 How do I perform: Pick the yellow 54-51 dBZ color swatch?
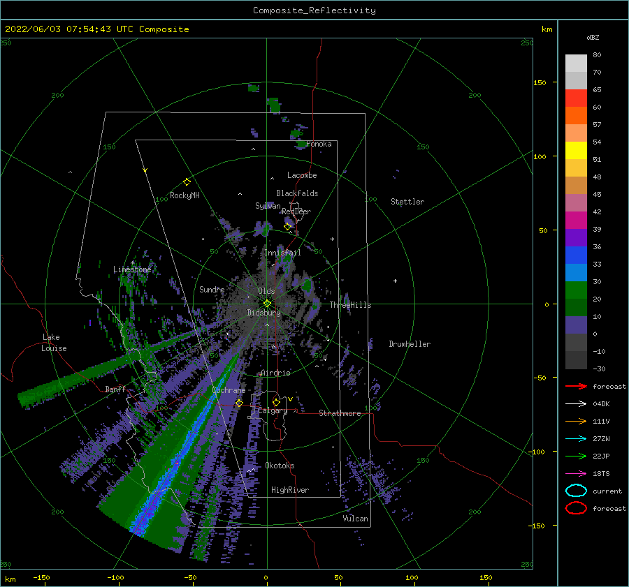[576, 151]
